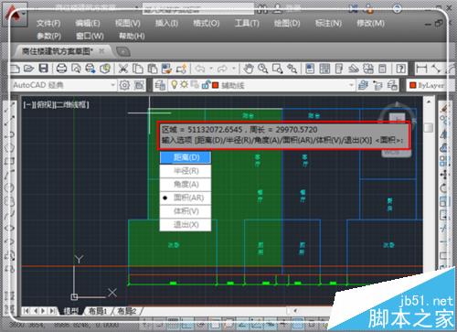Image resolution: width=457 pixels, height=332 pixels.
Task: Select Circle tool in draw toolbar
Action: coord(9,187)
